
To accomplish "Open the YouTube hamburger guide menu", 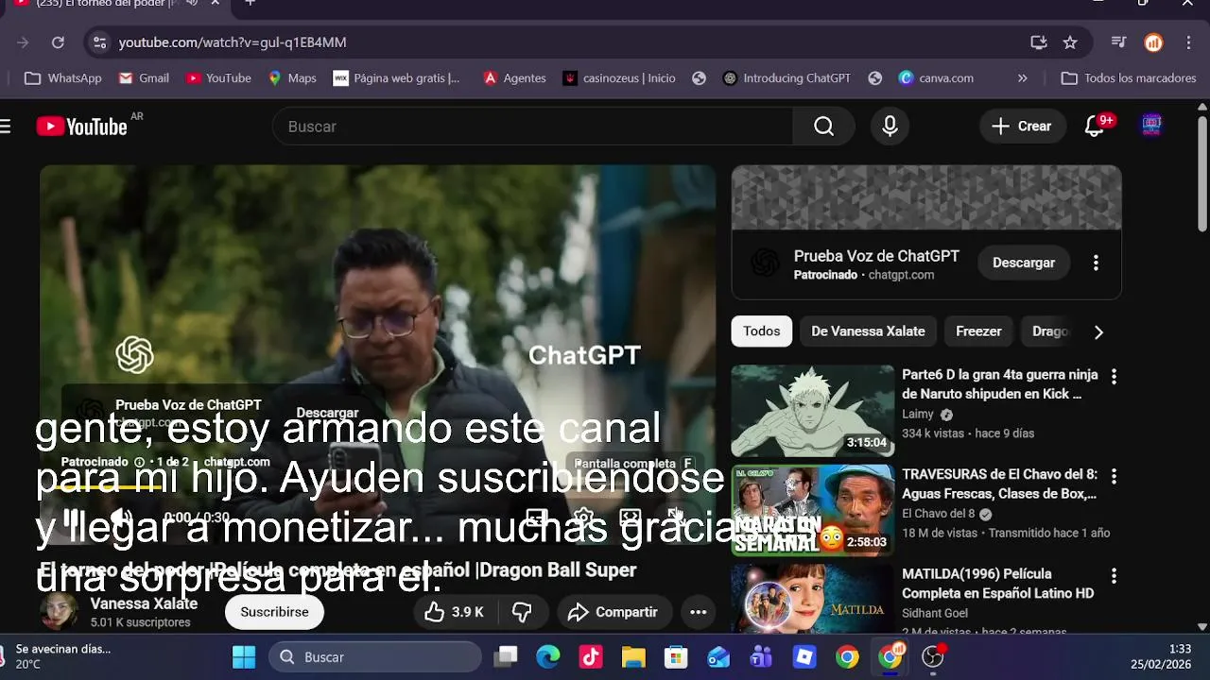I will [6, 127].
